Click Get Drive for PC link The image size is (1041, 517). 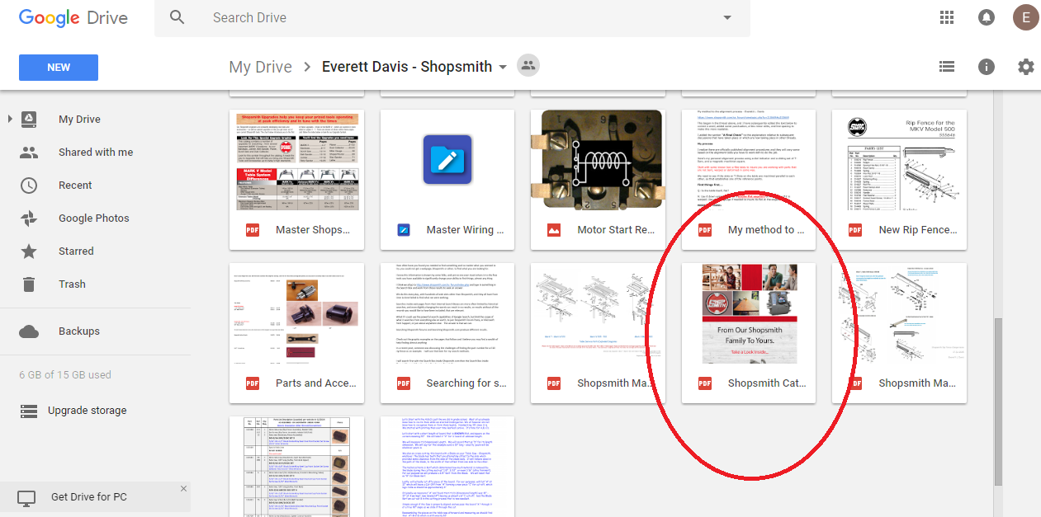89,497
